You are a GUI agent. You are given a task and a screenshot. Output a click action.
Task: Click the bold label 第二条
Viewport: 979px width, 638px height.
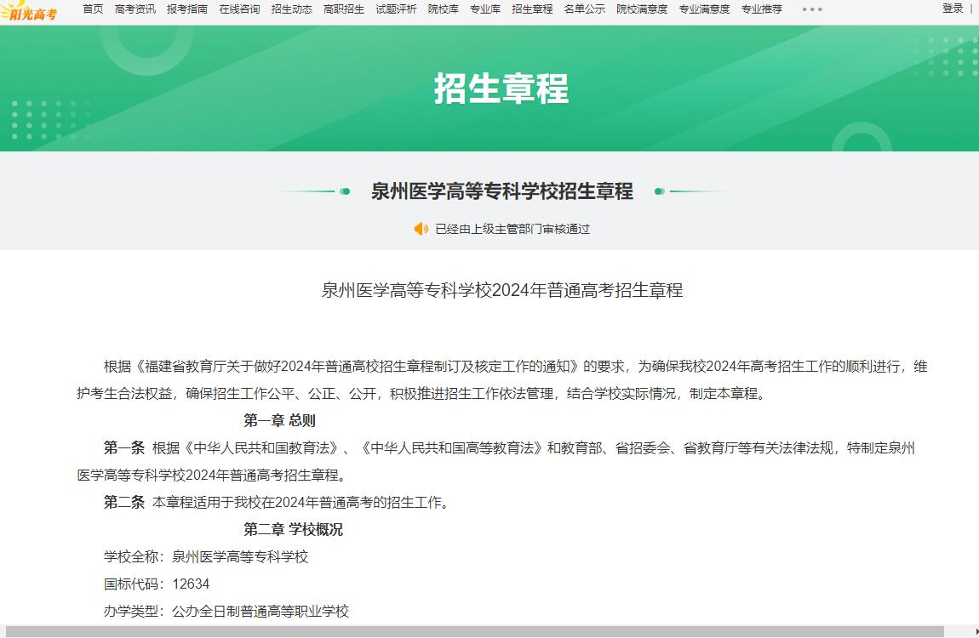point(124,502)
